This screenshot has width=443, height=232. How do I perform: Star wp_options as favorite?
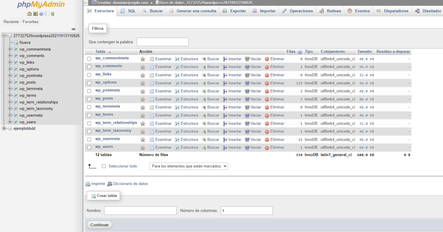(143, 83)
